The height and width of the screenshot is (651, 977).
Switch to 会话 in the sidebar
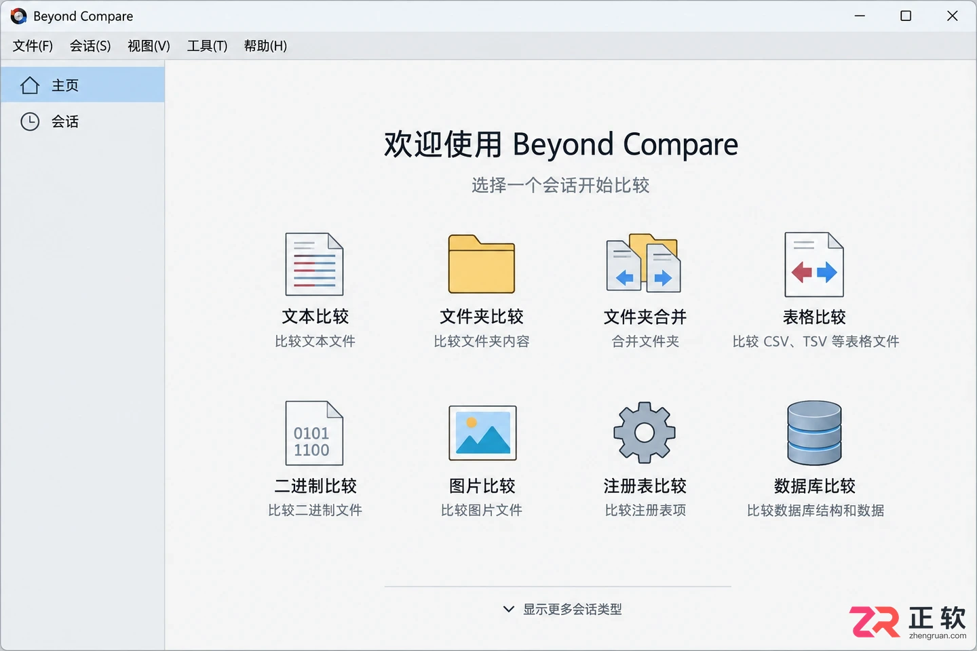(x=83, y=121)
